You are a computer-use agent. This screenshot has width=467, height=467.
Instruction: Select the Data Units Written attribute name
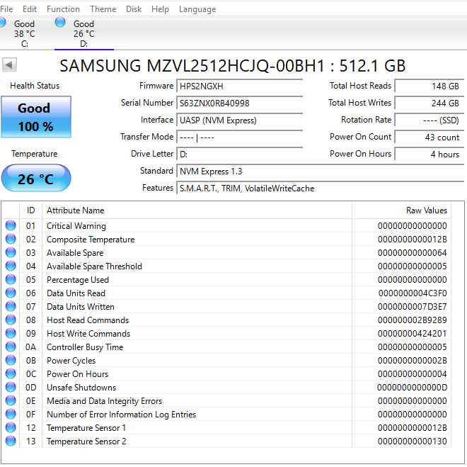tap(81, 307)
